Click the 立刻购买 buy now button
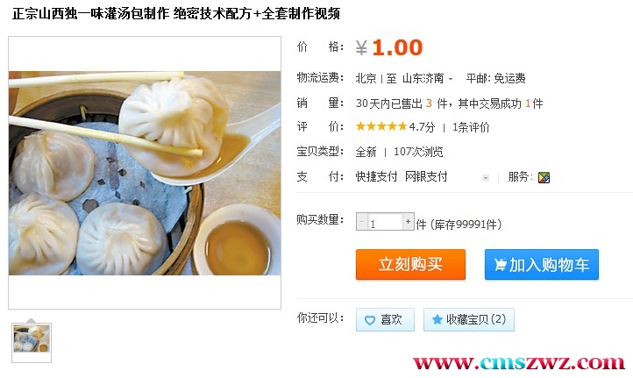This screenshot has width=633, height=378. tap(410, 265)
